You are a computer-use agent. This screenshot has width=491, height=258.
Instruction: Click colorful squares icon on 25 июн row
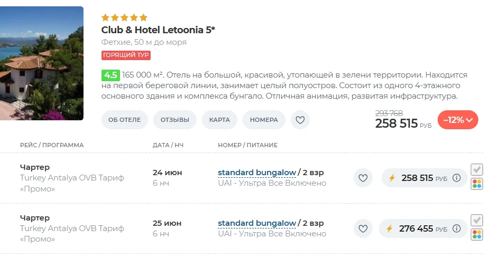pyautogui.click(x=477, y=235)
